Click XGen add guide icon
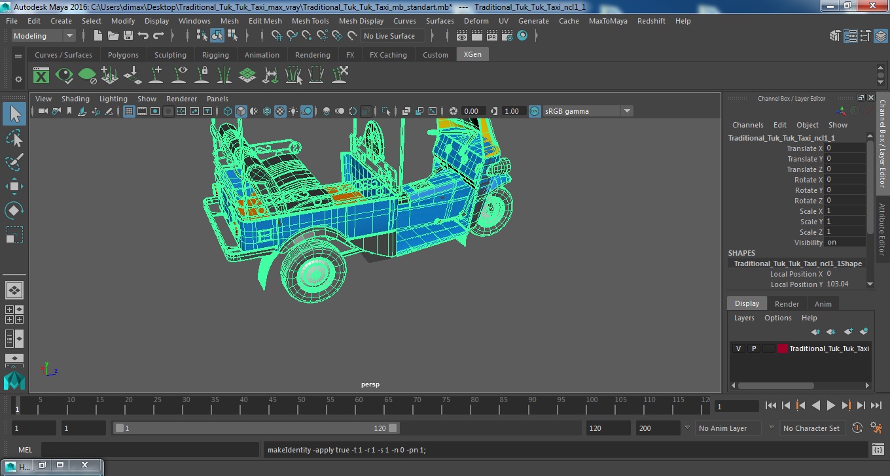 click(156, 76)
